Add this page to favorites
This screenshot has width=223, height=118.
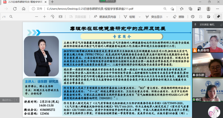172,9
